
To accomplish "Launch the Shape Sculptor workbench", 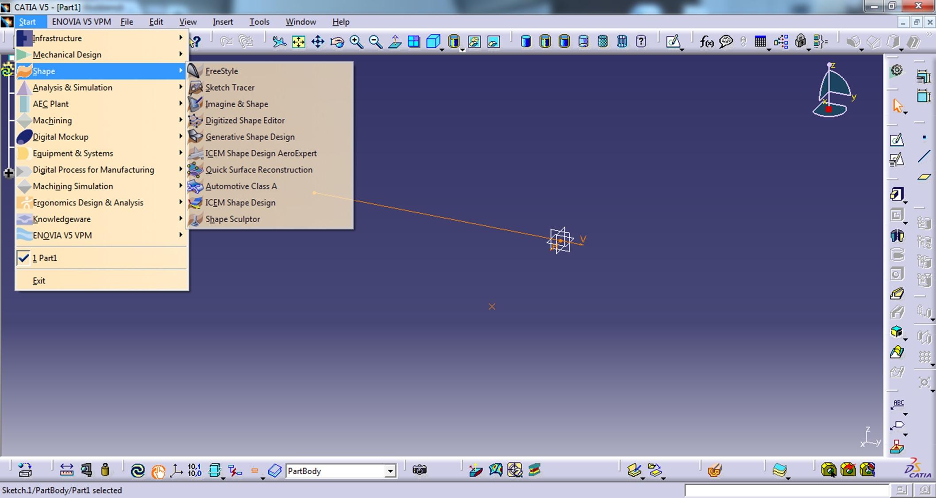I will (x=270, y=219).
